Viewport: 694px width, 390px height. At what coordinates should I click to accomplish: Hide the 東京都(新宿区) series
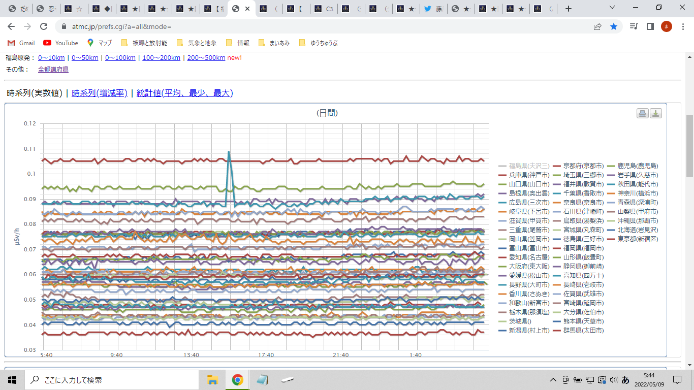633,239
